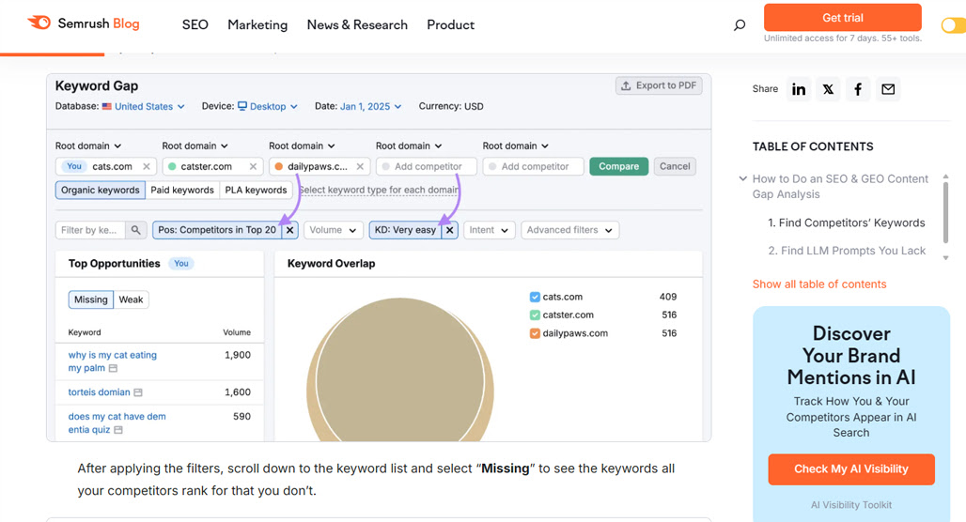Open 2. Find LLM Prompts You Lack link
966x522 pixels.
pos(847,252)
